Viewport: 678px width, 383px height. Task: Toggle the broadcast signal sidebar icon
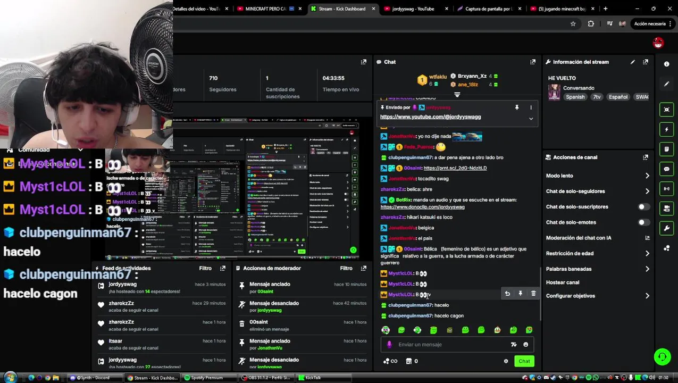666,189
